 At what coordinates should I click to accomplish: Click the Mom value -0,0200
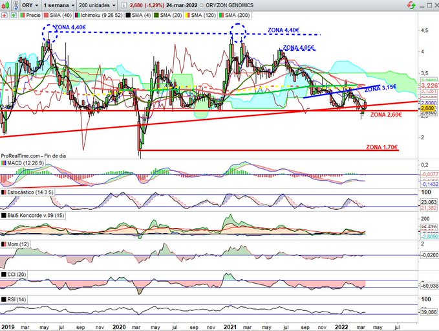tap(429, 255)
